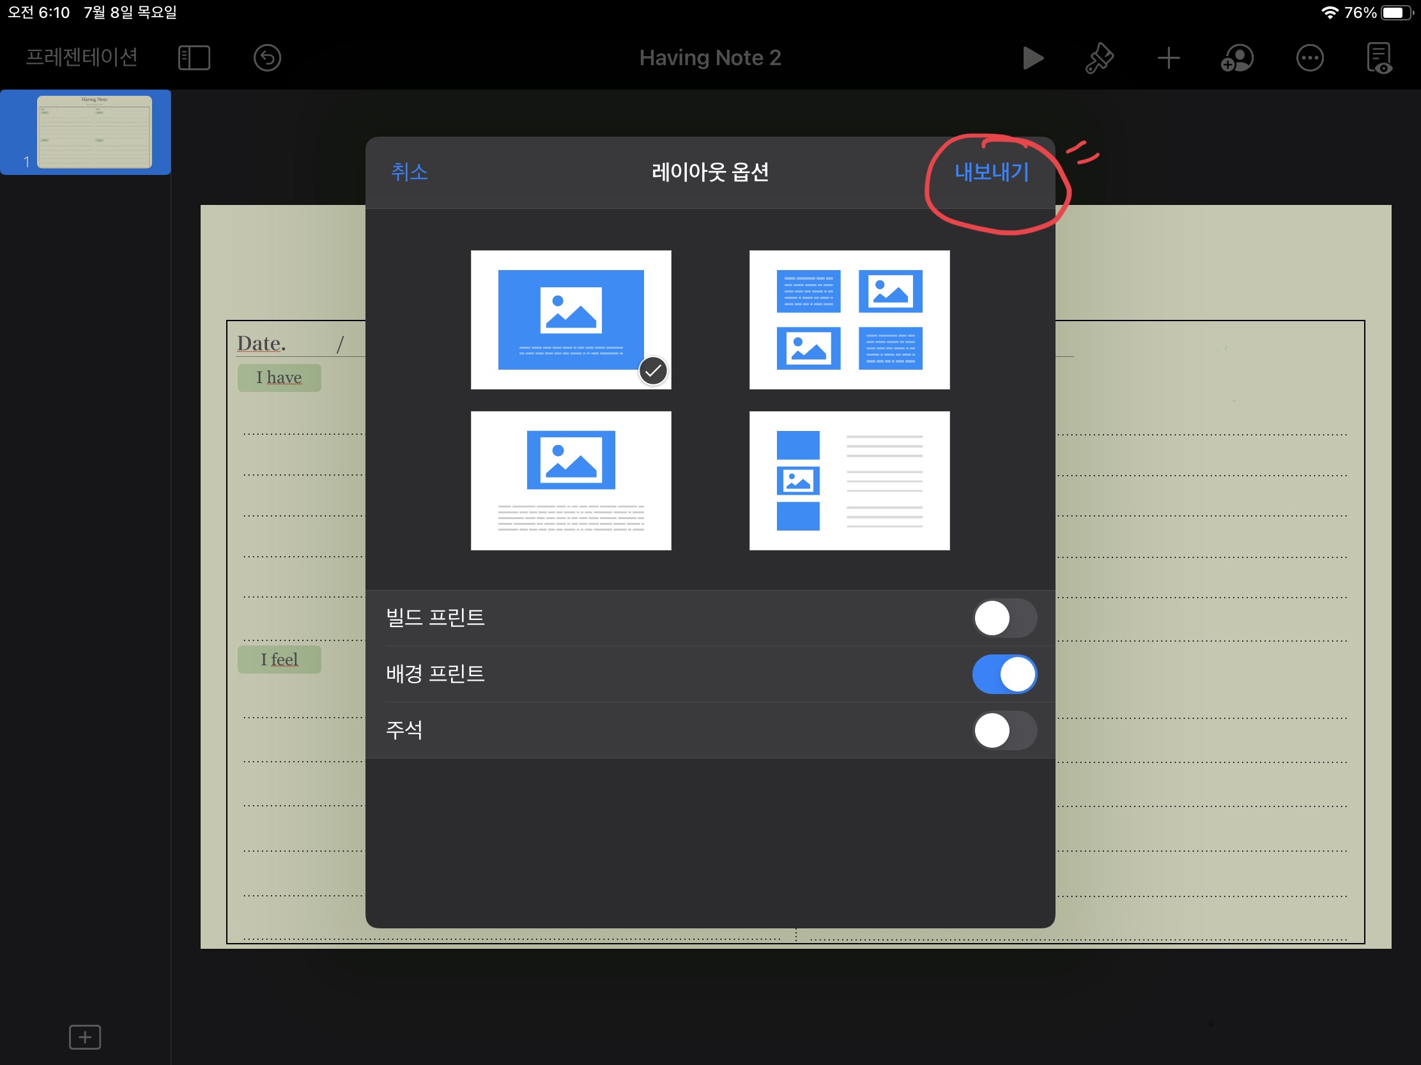Toggle the slide navigator sidebar icon
This screenshot has width=1421, height=1065.
(x=194, y=57)
